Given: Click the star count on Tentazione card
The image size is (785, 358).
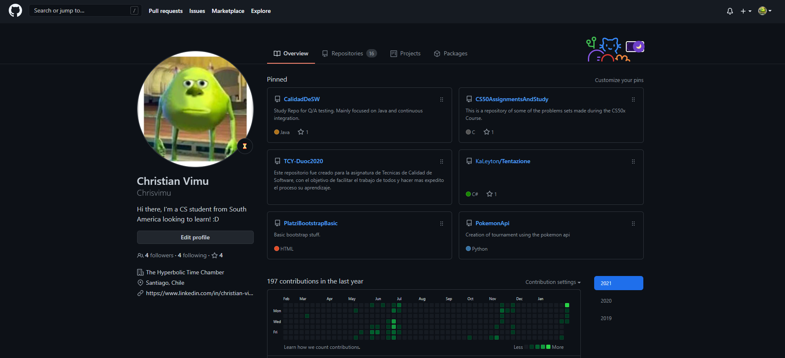Looking at the screenshot, I should (x=492, y=194).
